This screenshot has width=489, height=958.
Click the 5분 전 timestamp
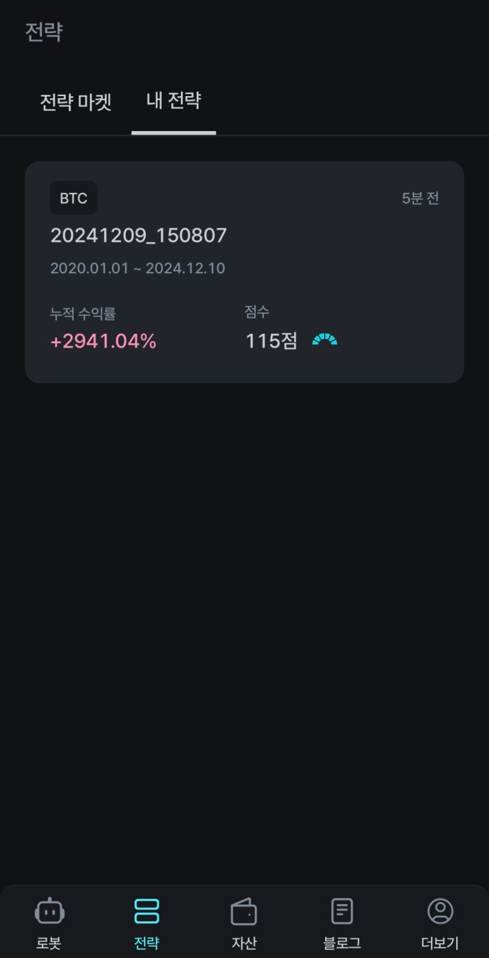click(420, 198)
